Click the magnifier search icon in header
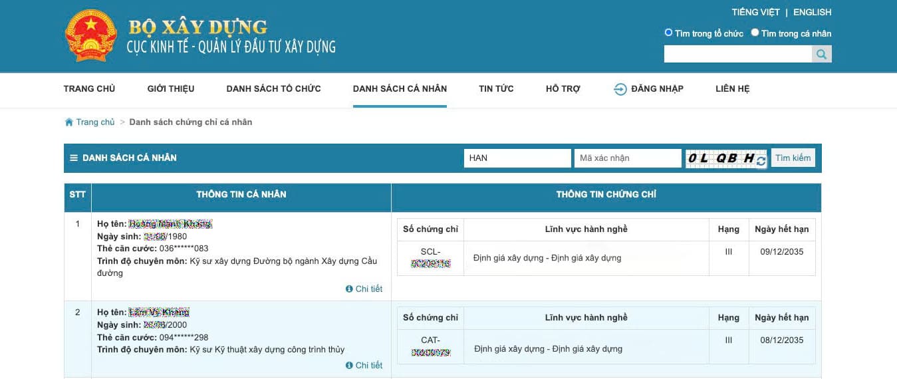Viewport: 897px width, 379px height. 821,54
